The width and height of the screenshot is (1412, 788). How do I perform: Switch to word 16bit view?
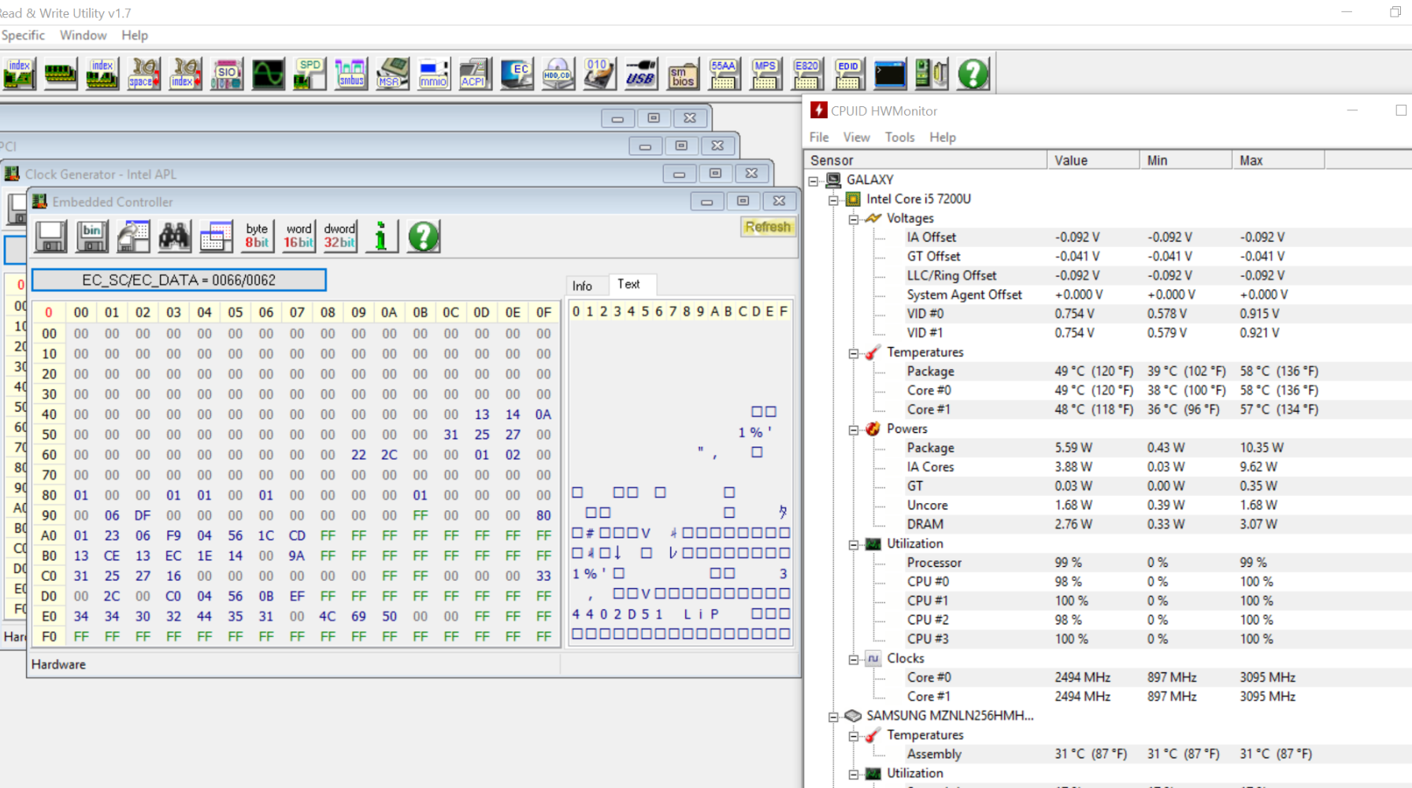[x=298, y=236]
